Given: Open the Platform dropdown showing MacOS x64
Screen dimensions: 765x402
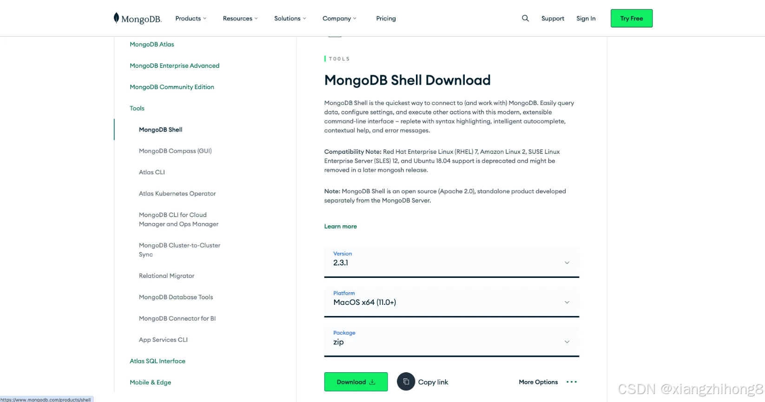Looking at the screenshot, I should click(452, 302).
